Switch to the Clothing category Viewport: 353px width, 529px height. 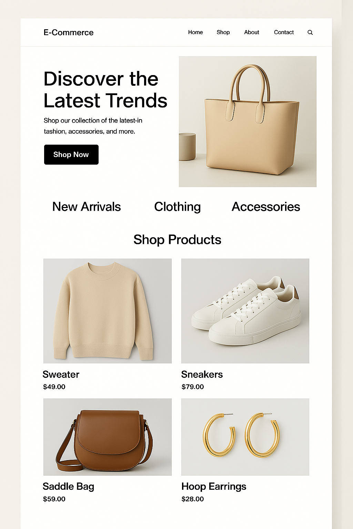click(x=178, y=207)
